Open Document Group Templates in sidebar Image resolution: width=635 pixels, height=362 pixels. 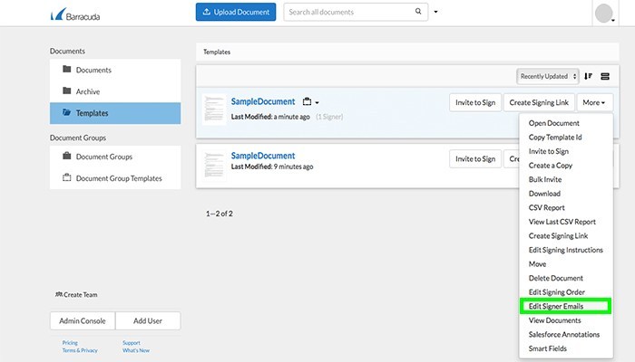click(119, 178)
